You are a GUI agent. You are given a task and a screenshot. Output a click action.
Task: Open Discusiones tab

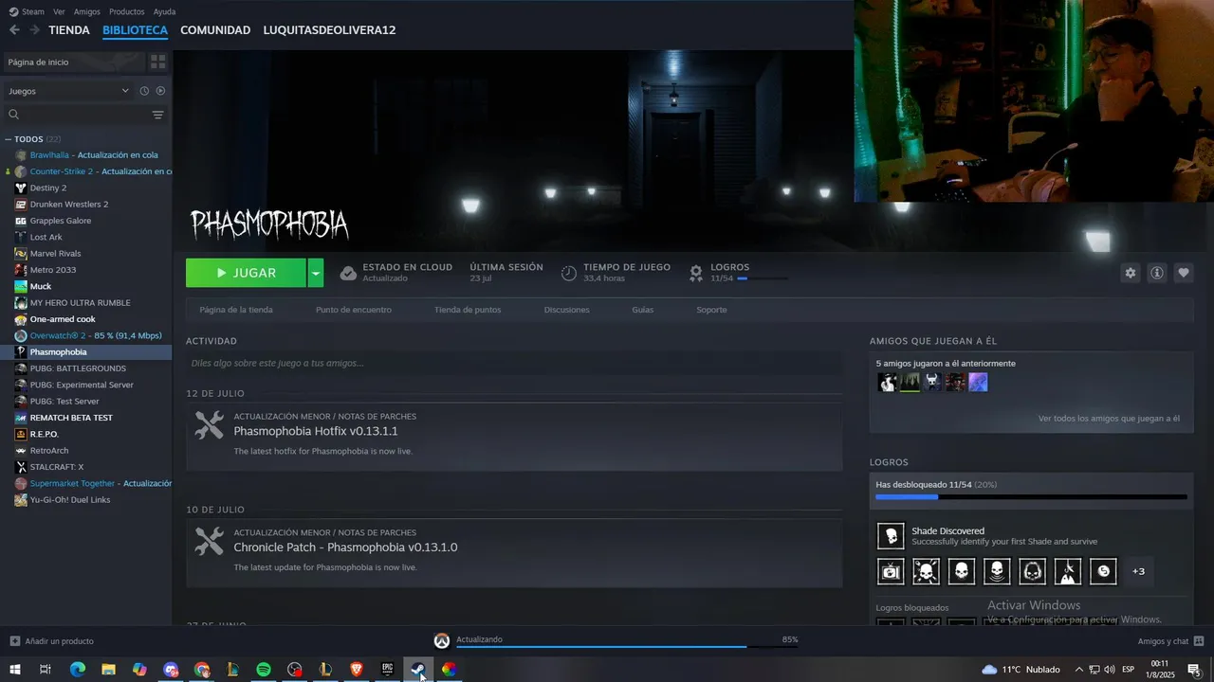pos(566,310)
